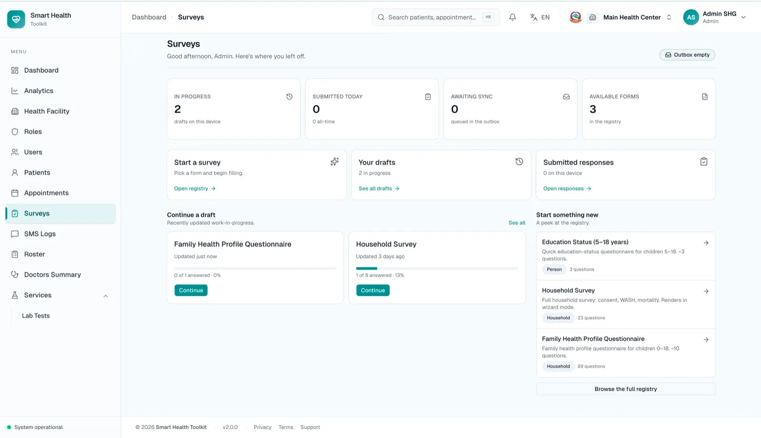Click See all link above drafts
The height and width of the screenshot is (438, 761).
[517, 223]
